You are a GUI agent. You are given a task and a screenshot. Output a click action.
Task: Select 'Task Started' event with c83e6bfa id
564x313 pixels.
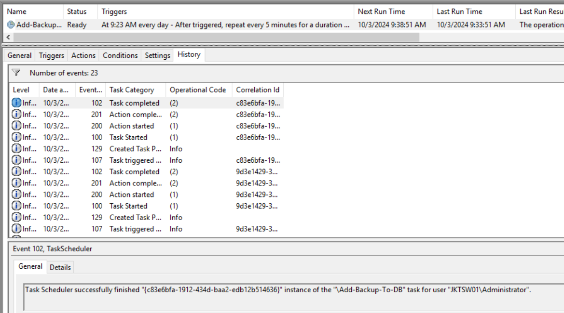146,137
